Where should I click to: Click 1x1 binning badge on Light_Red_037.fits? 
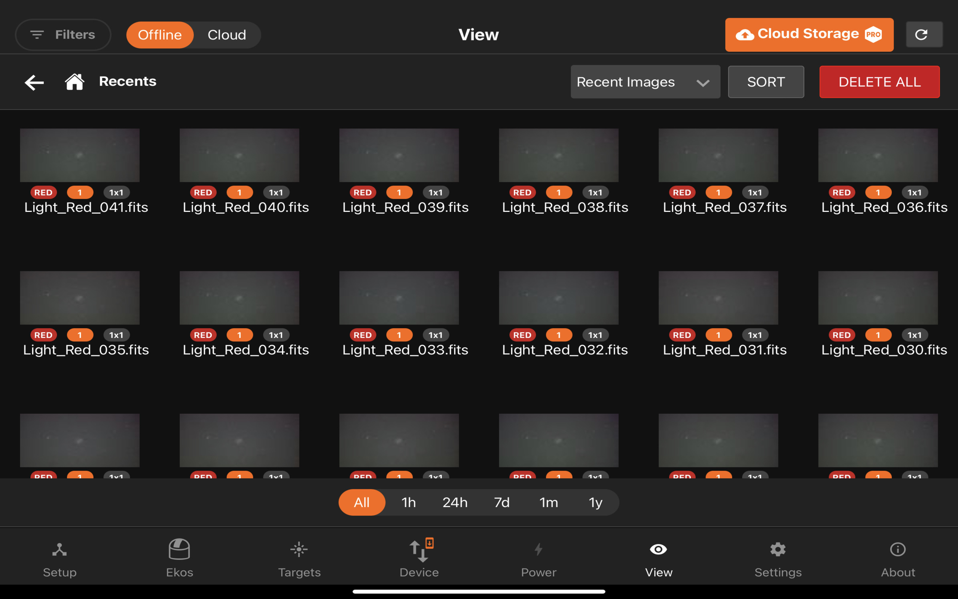755,192
